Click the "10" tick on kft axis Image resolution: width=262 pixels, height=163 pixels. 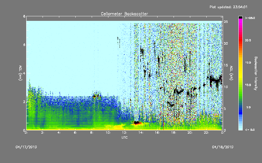[x=226, y=87]
